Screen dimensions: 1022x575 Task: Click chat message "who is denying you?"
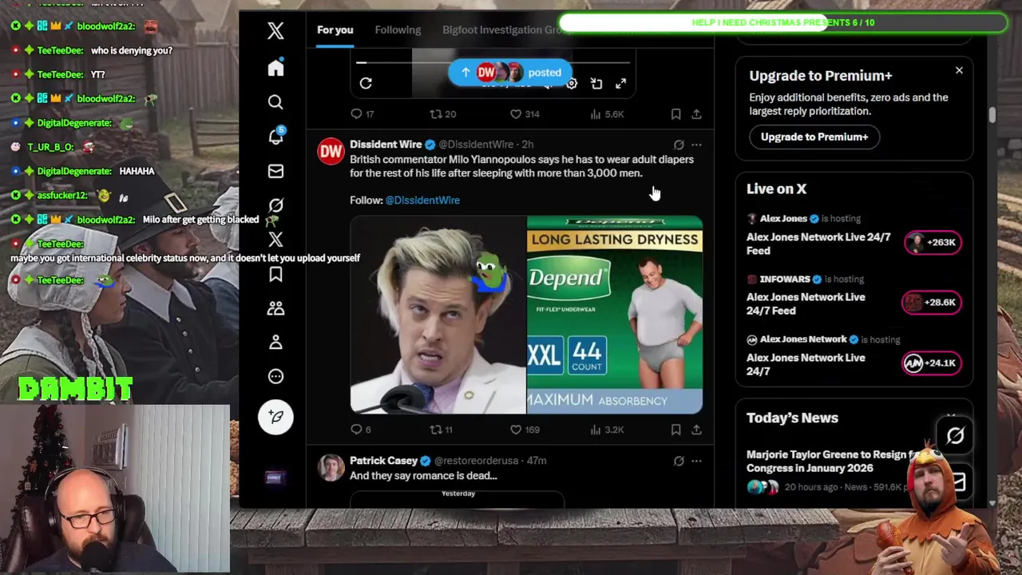131,50
